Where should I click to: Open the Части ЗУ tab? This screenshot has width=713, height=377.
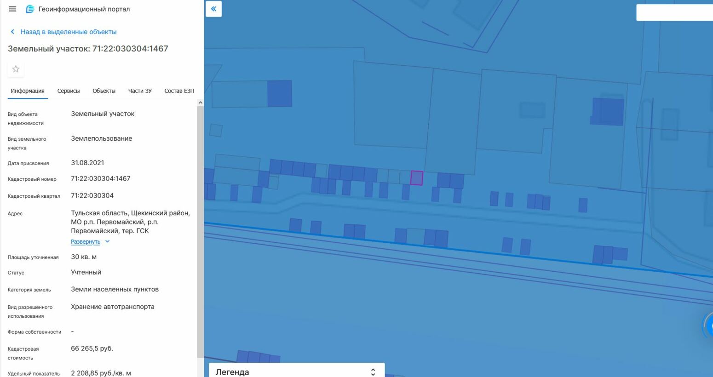click(x=140, y=91)
